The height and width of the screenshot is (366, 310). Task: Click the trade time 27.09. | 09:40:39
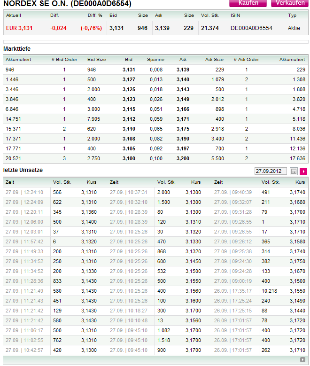pos(233,192)
